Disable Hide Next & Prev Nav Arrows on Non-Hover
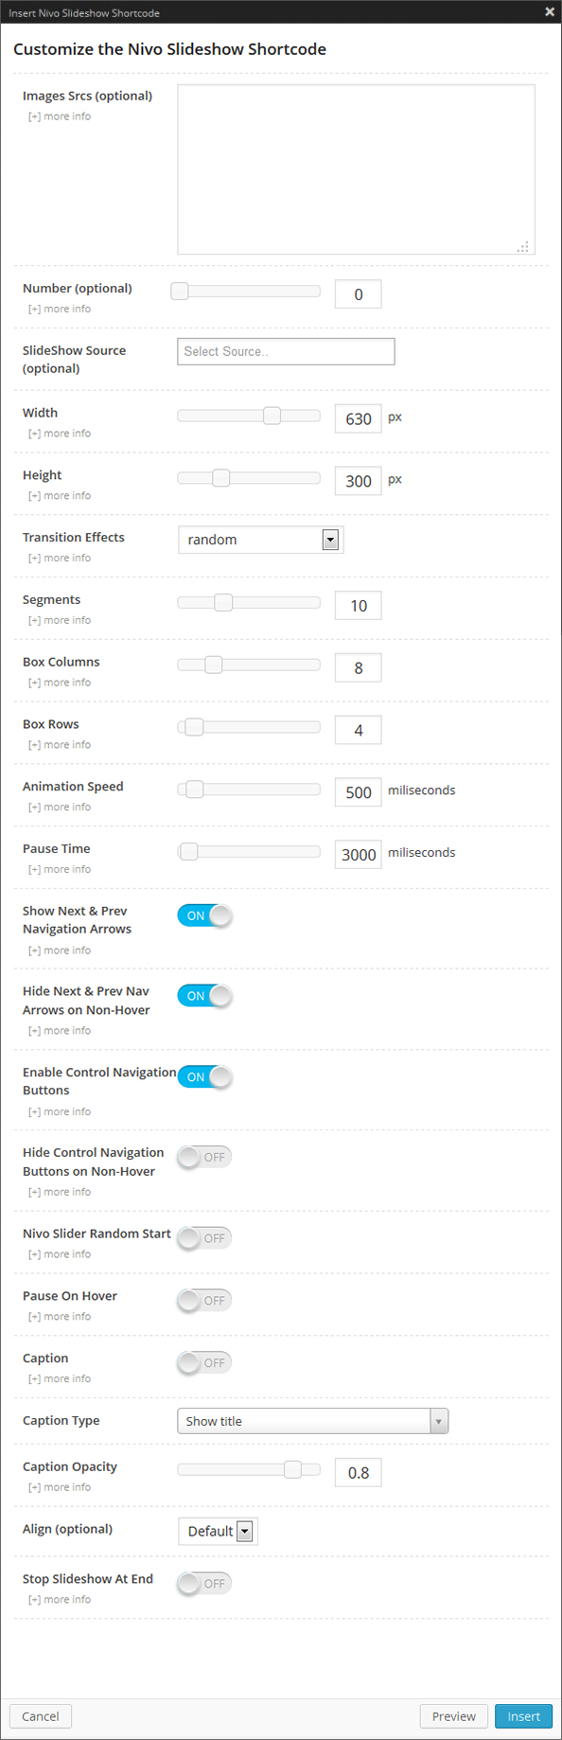This screenshot has width=562, height=1740. tap(204, 996)
